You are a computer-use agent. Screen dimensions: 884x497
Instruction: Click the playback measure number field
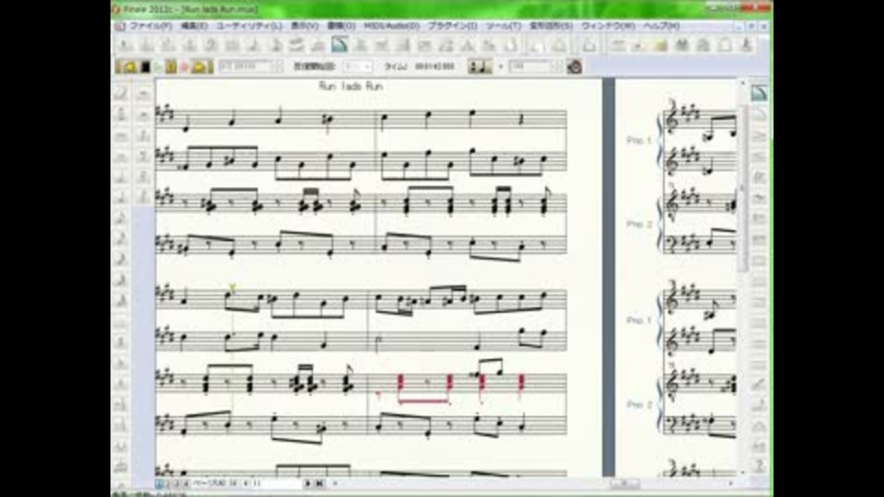[247, 66]
